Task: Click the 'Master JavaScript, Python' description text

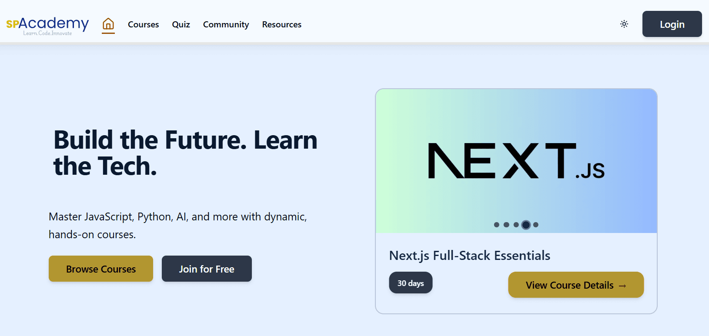Action: tap(178, 226)
